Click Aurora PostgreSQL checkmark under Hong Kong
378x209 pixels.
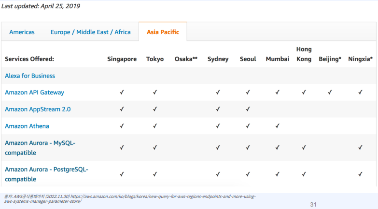[304, 174]
